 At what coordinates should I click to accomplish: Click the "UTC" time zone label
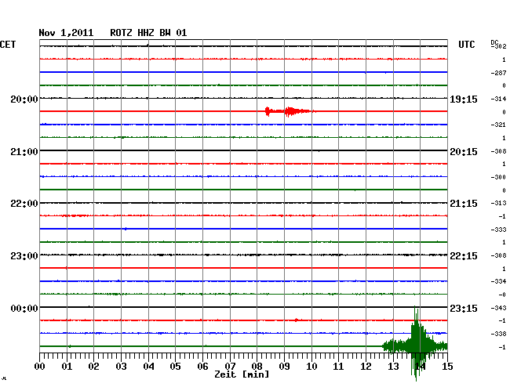click(466, 45)
